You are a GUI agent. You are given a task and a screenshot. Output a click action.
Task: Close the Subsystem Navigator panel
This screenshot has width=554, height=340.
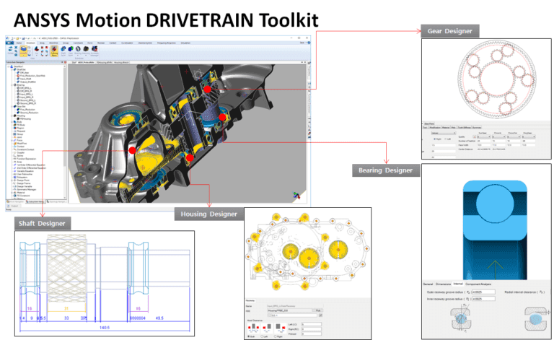click(x=65, y=62)
